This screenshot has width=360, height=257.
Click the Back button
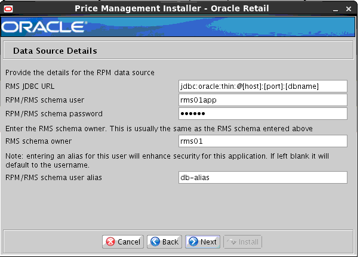pos(164,241)
